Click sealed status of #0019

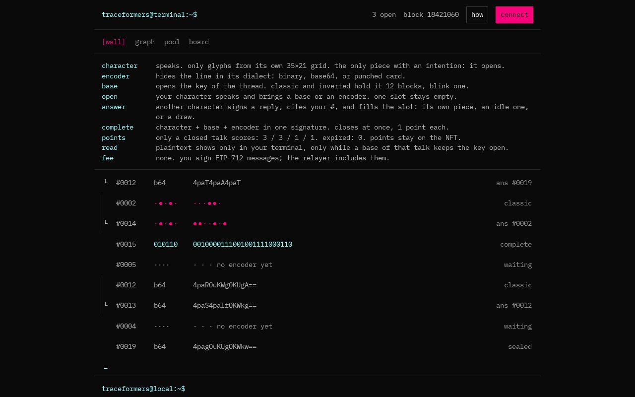520,346
